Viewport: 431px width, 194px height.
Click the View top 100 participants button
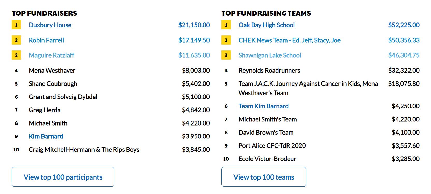63,177
